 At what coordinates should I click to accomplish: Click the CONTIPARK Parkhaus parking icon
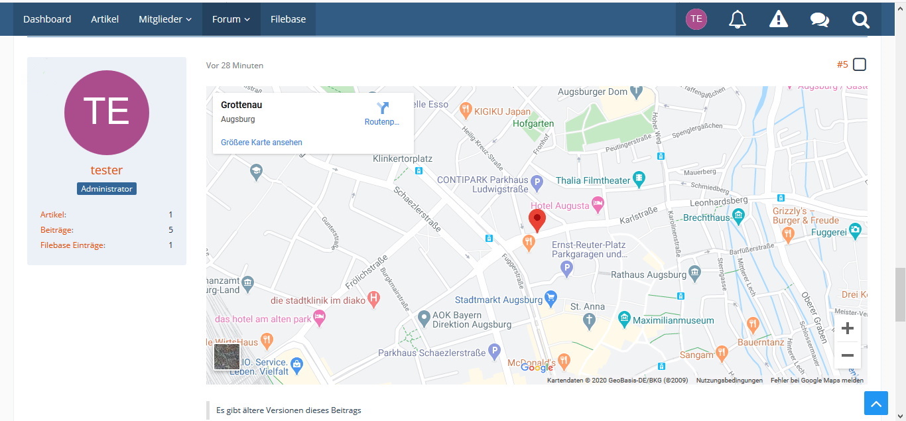538,182
